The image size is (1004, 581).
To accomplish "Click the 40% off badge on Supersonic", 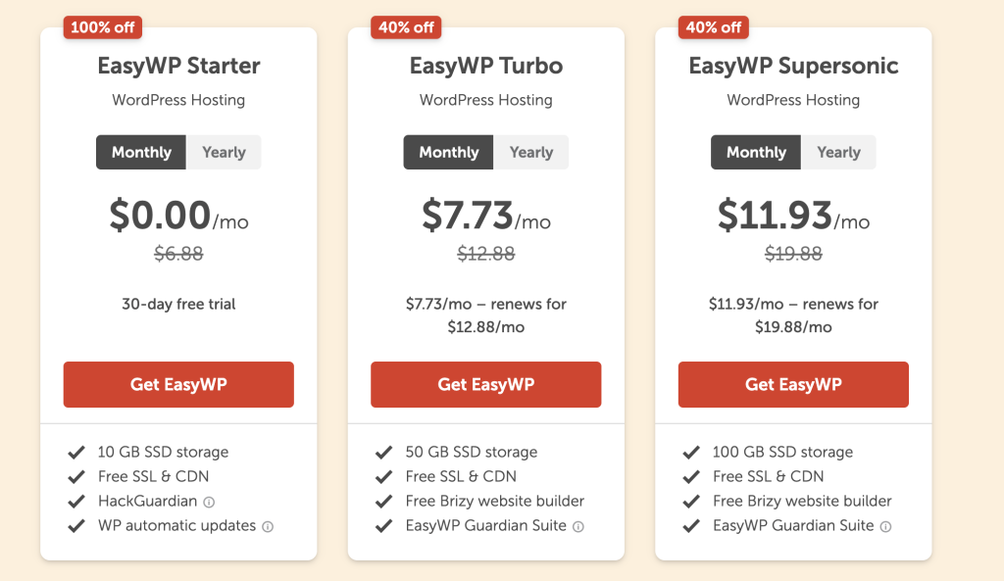I will tap(714, 27).
